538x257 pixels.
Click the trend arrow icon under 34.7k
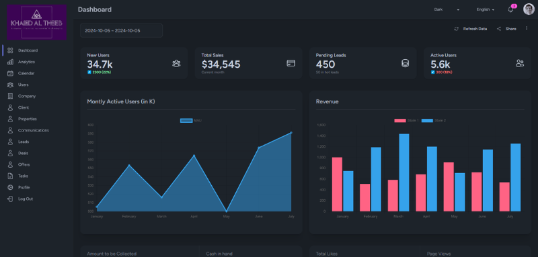click(89, 72)
